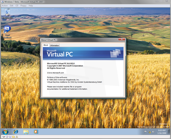Open the Edit menu in Virtual PC
This screenshot has width=171, height=139.
[12, 6]
